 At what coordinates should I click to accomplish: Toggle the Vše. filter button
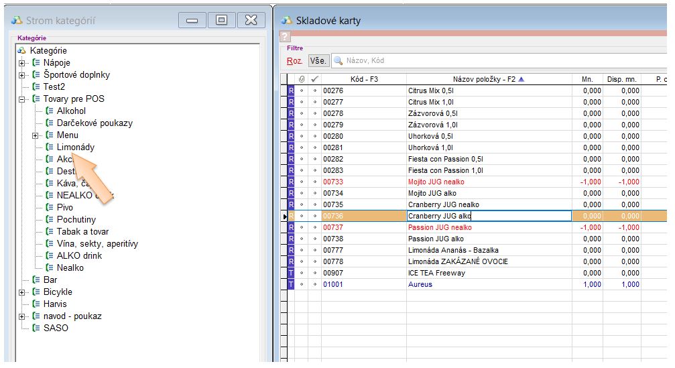click(x=318, y=61)
